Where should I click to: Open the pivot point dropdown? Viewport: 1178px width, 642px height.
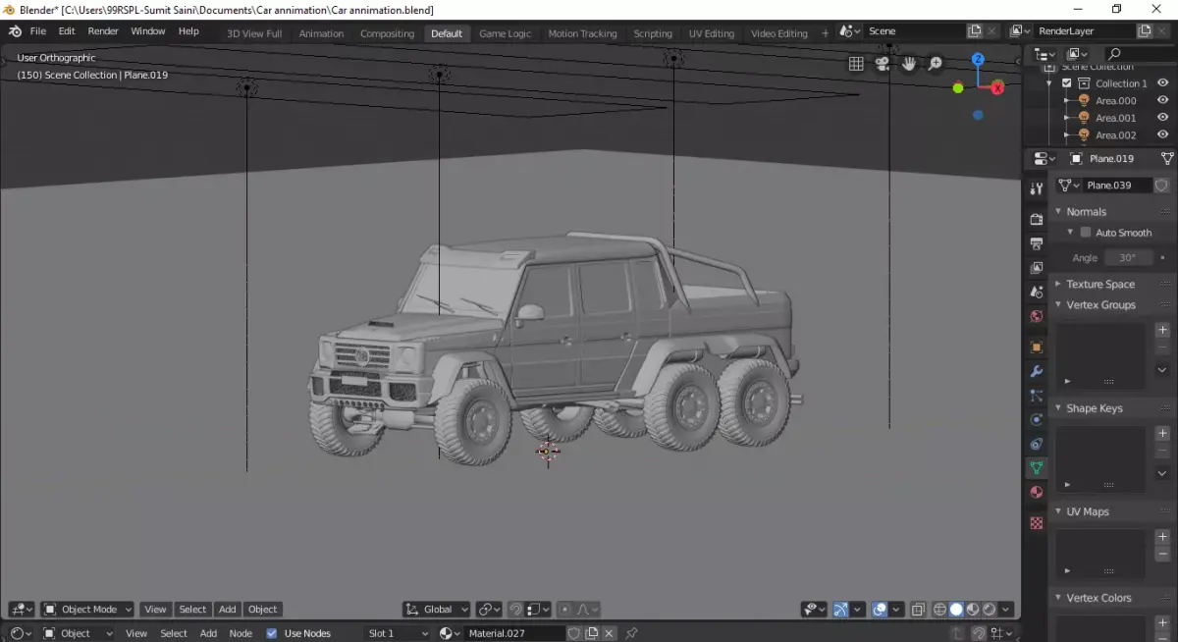(490, 610)
